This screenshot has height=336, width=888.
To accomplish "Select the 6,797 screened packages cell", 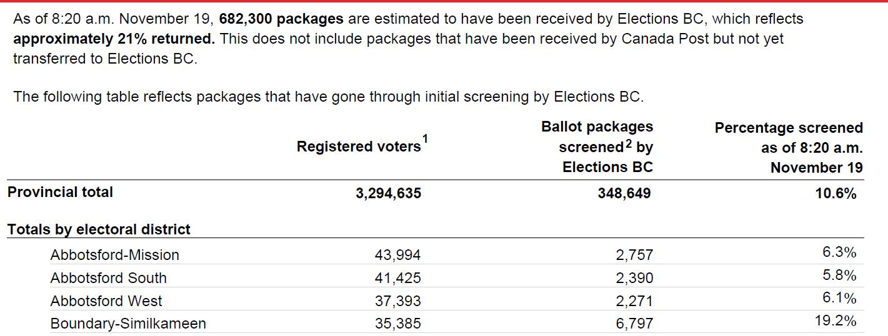I will coord(634,324).
